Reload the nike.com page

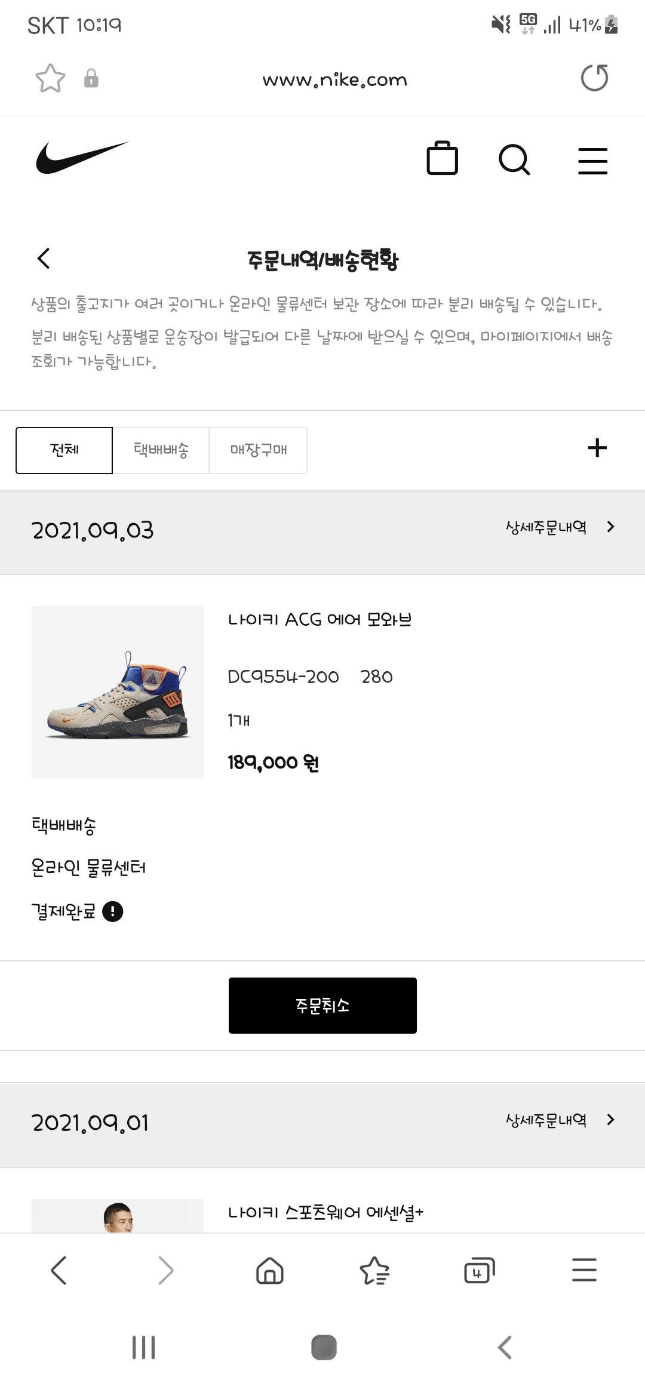point(594,78)
